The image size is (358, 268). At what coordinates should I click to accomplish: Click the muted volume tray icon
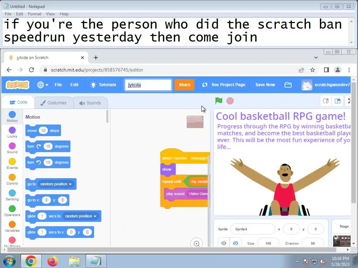323,261
